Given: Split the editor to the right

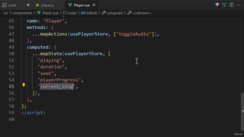Looking at the screenshot, I should [x=231, y=5].
